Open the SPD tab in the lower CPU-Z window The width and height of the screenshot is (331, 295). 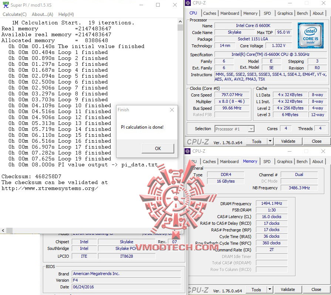267,161
